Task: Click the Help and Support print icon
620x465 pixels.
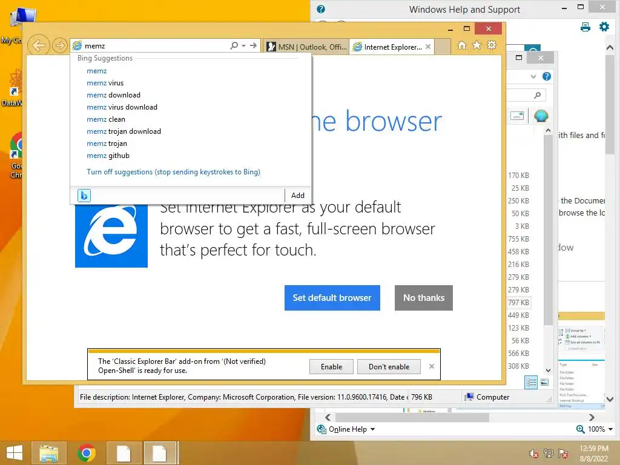Action: pyautogui.click(x=585, y=27)
